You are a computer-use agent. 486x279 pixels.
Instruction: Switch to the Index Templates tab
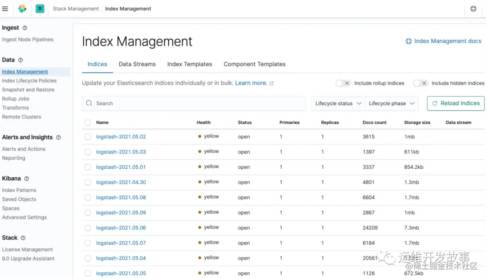coord(190,64)
